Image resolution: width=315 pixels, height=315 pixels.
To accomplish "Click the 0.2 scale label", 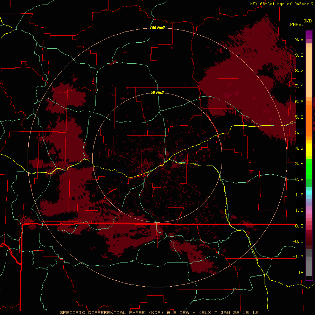I will (299, 226).
